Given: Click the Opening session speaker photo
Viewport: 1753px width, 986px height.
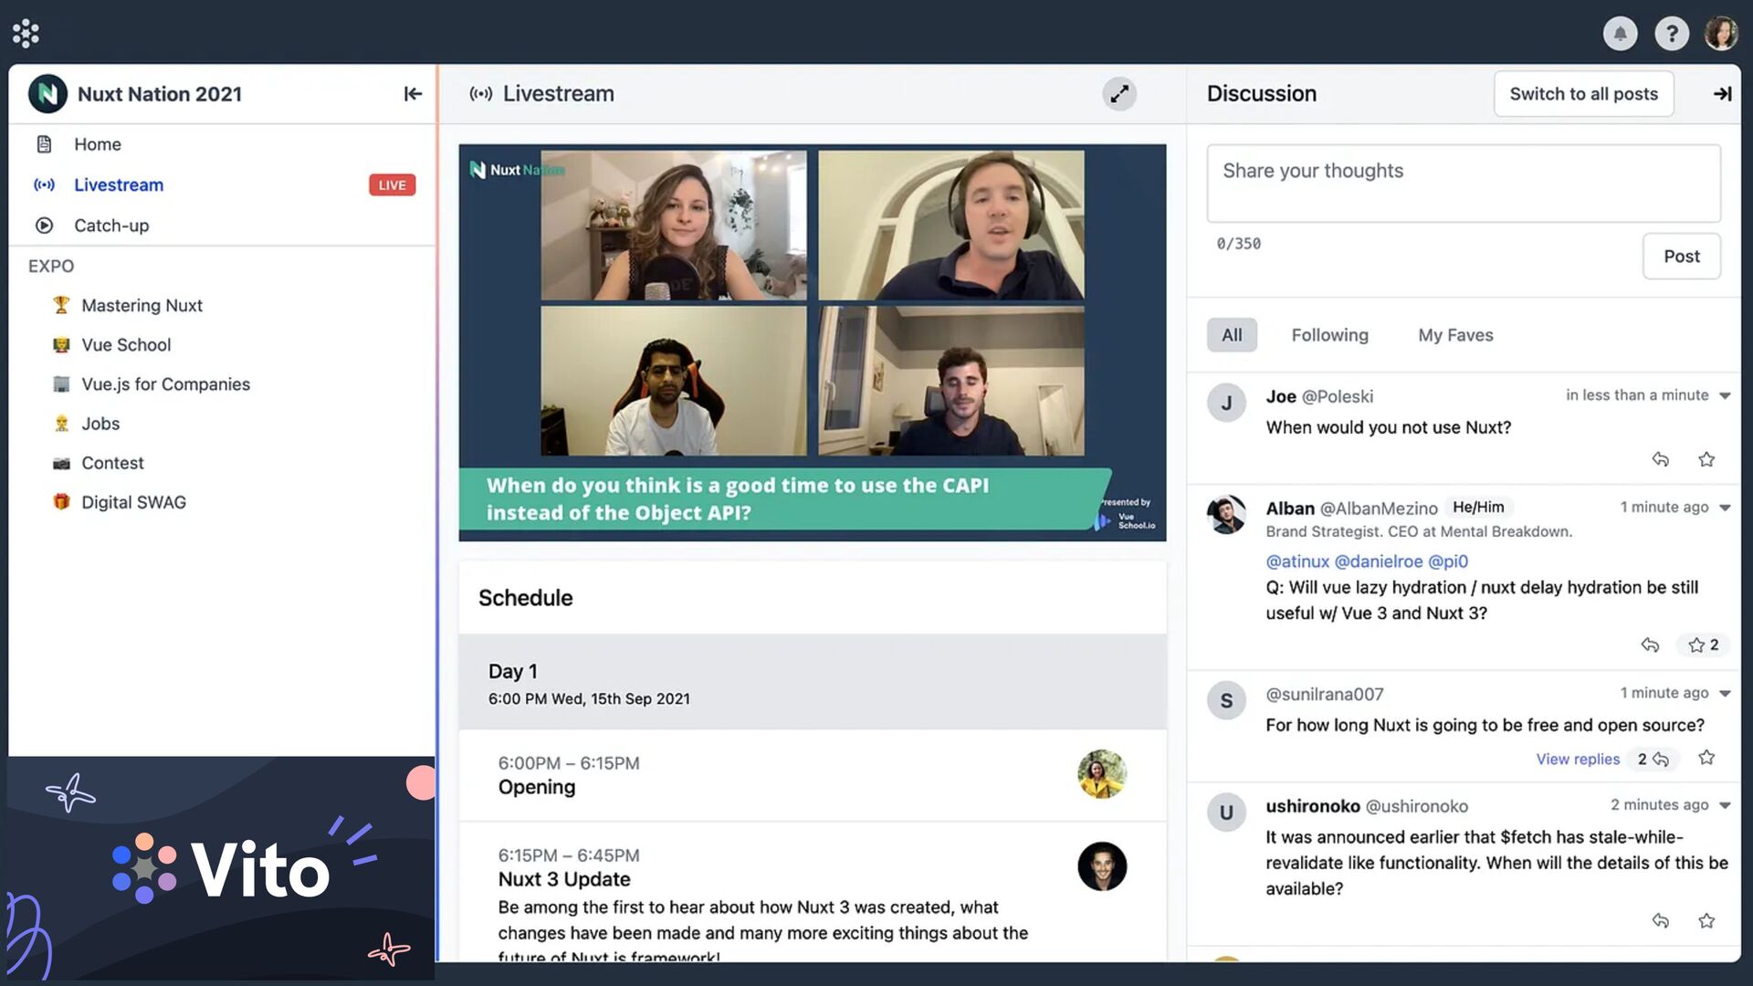Looking at the screenshot, I should 1102,774.
